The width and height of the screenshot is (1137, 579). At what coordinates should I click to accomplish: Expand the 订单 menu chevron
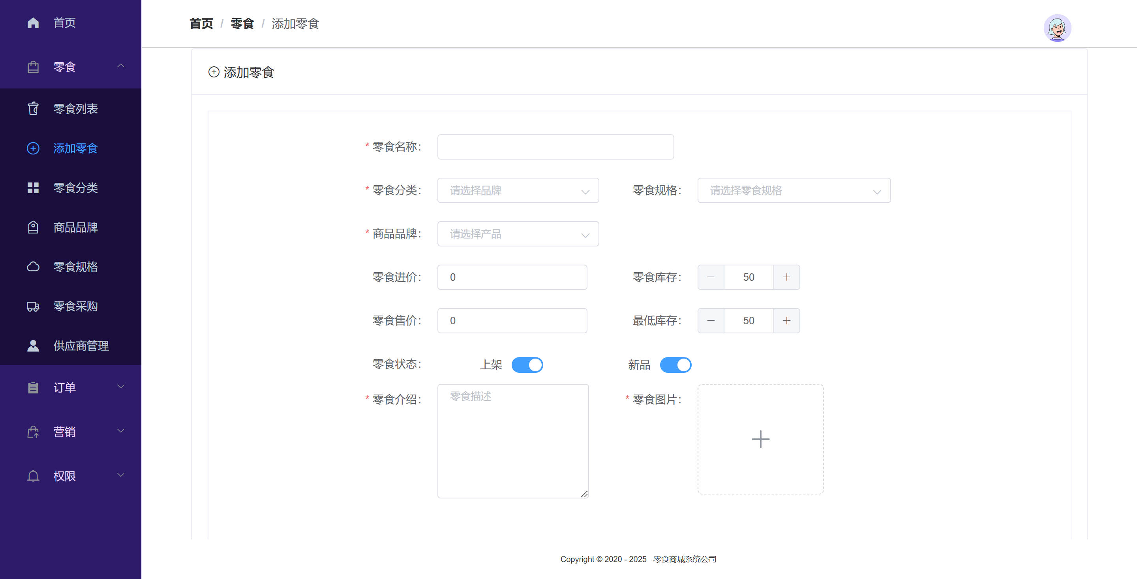point(120,387)
